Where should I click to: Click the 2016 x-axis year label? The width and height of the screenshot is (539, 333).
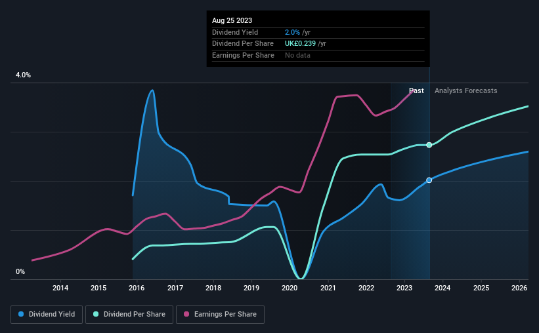point(137,288)
